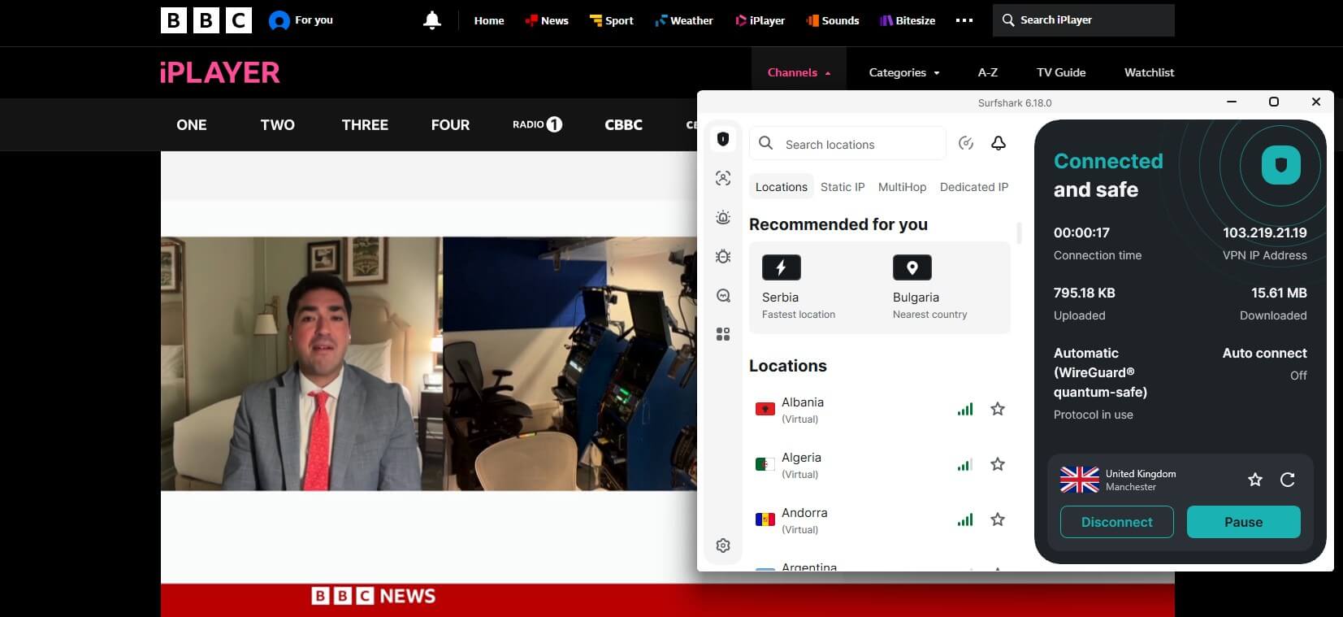
Task: Click the Pause button
Action: (x=1244, y=522)
